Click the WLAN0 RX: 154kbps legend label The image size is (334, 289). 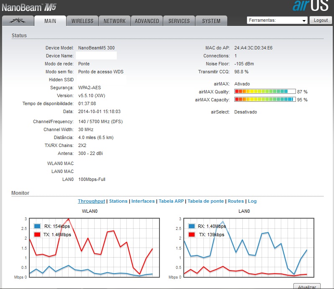[57, 226]
